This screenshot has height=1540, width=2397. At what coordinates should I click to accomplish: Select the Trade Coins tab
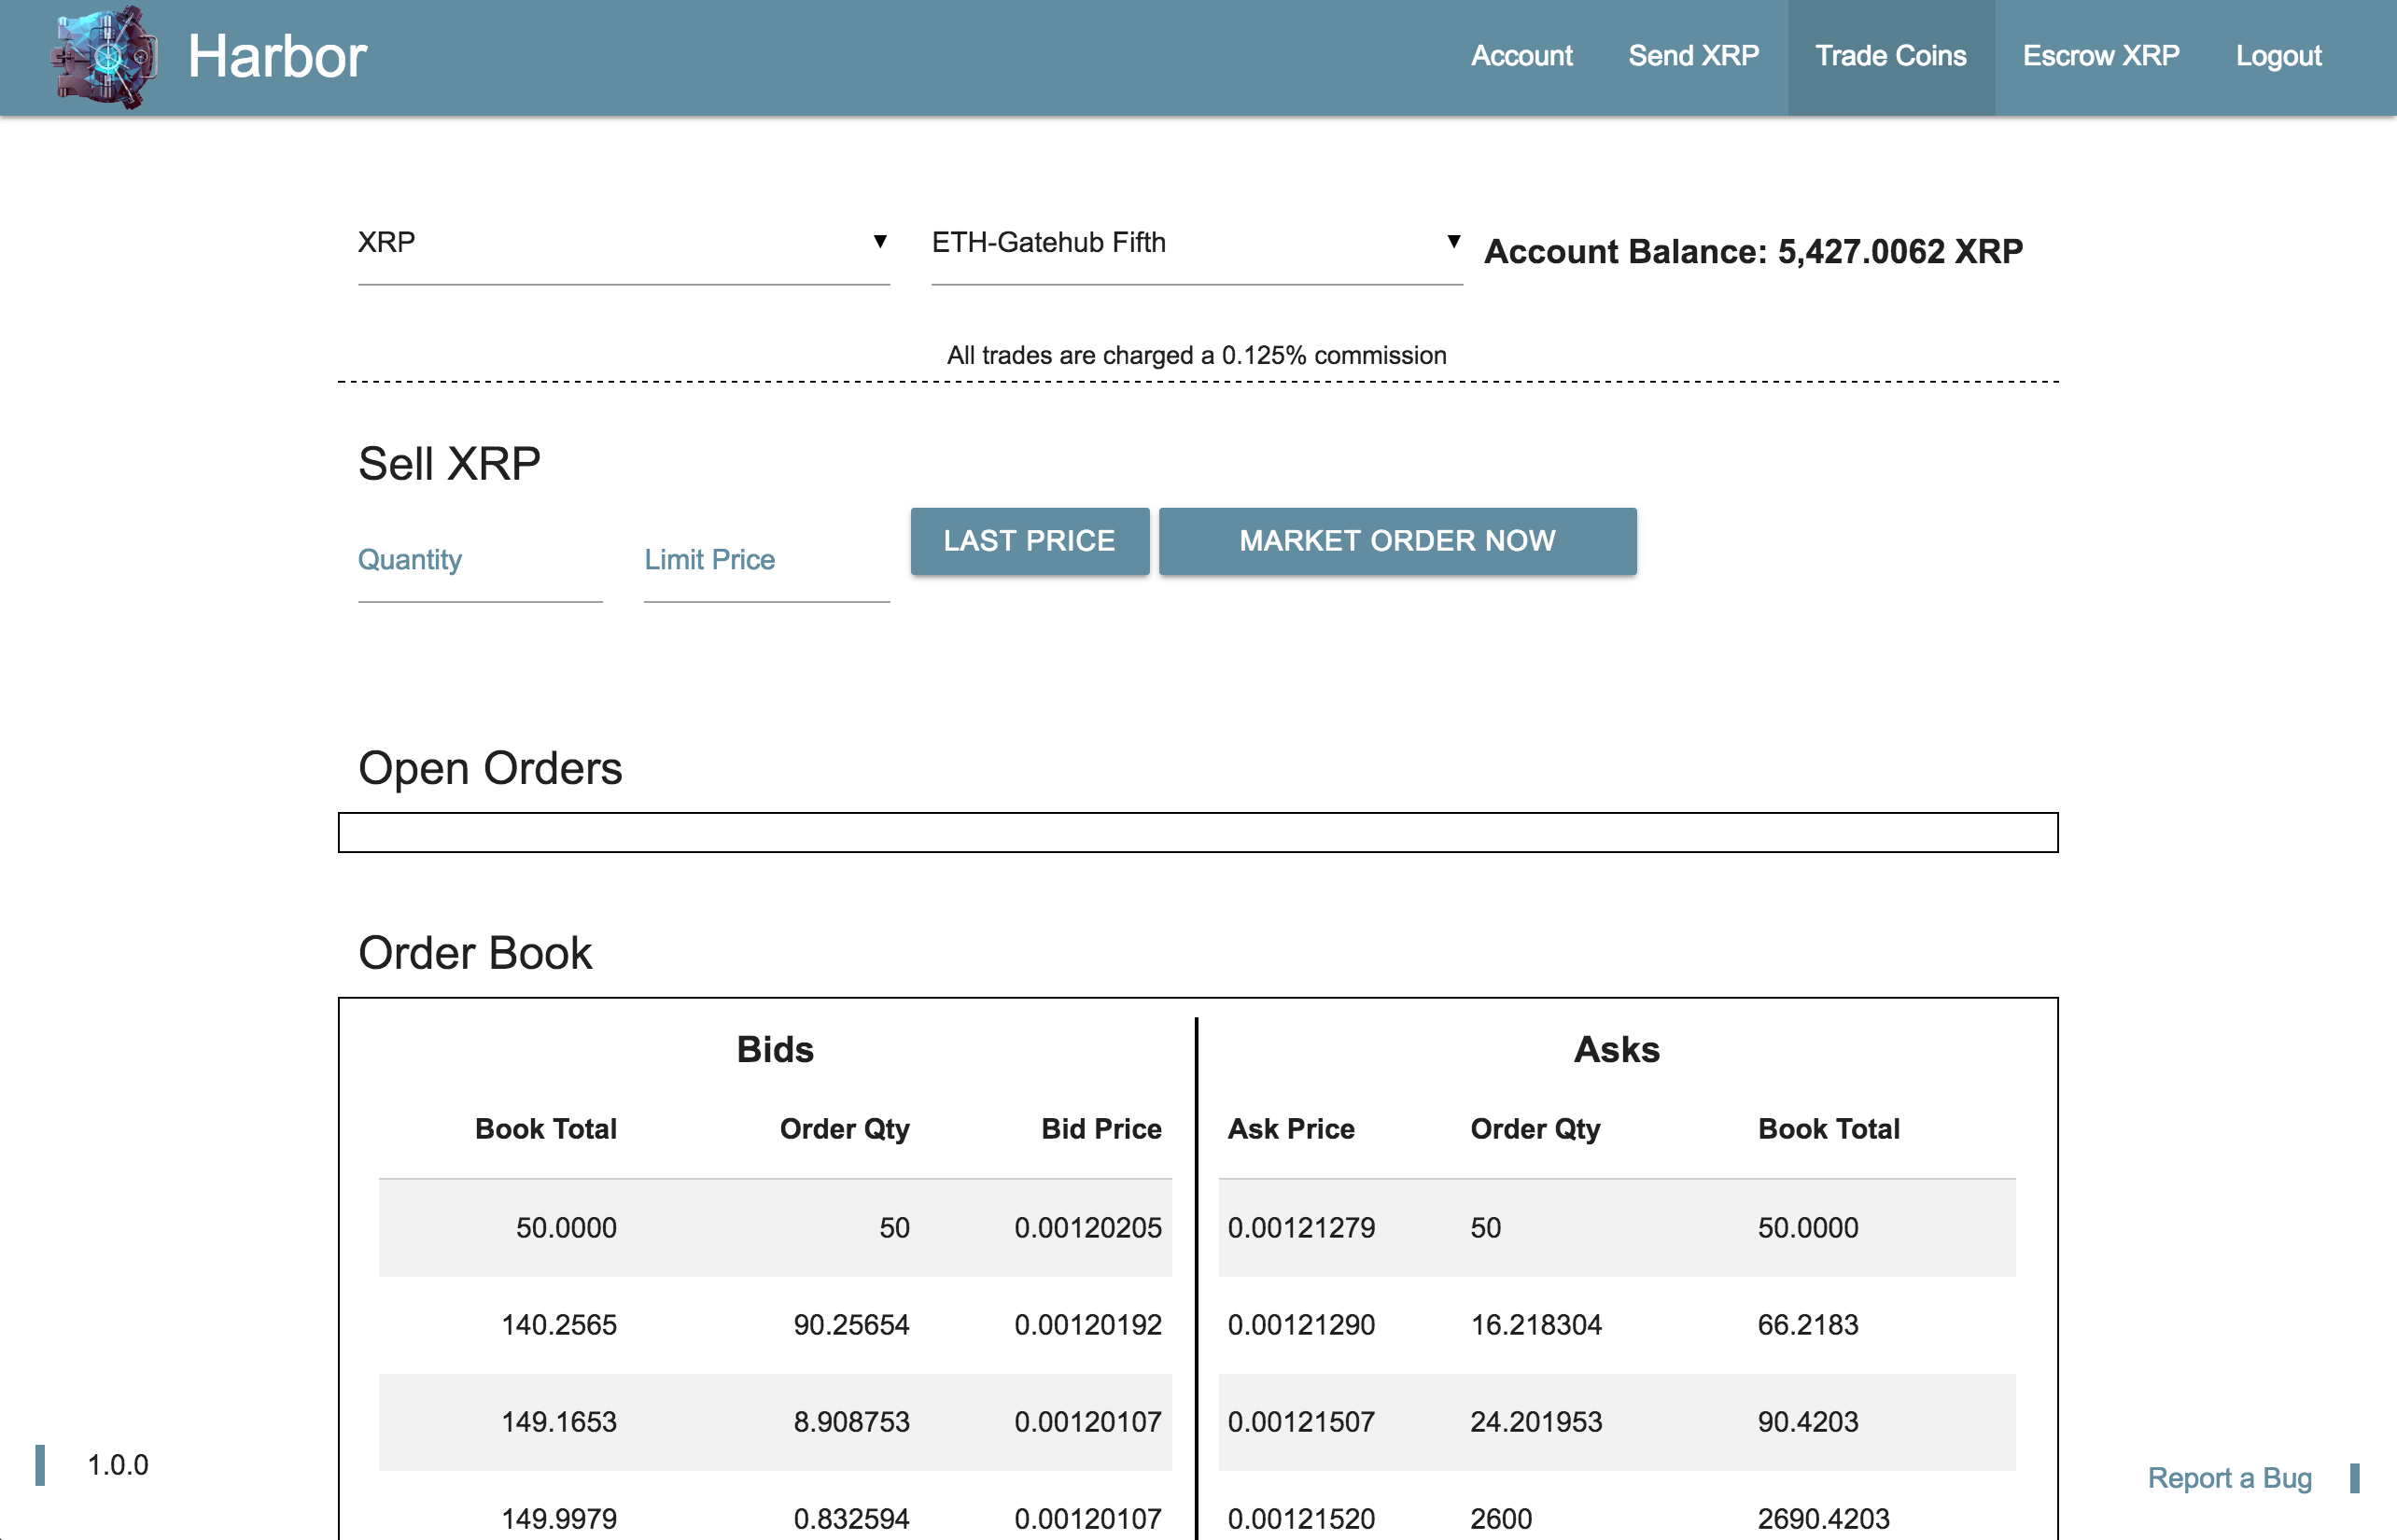[1890, 56]
